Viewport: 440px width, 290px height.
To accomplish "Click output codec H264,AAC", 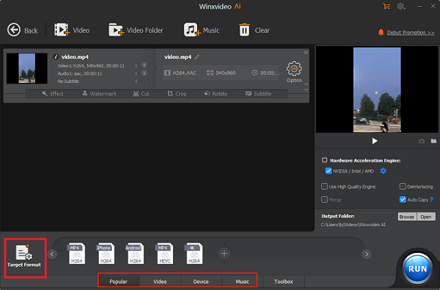I will 180,73.
